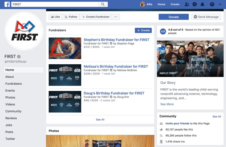This screenshot has width=226, height=147.
Task: Click See More under Our Story
Action: click(x=167, y=104)
